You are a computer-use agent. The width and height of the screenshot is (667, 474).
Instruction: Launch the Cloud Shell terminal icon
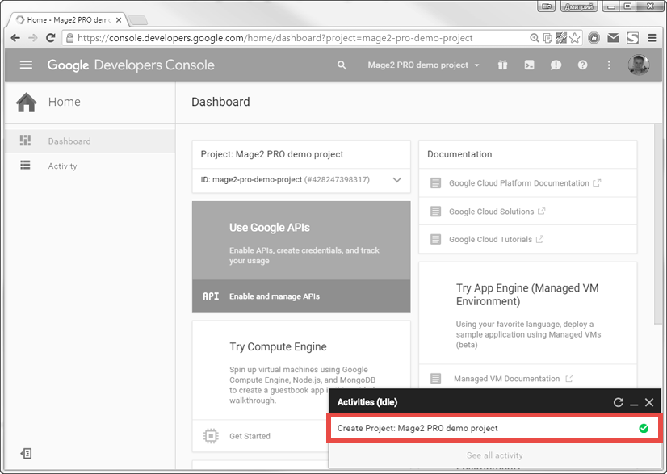click(529, 65)
